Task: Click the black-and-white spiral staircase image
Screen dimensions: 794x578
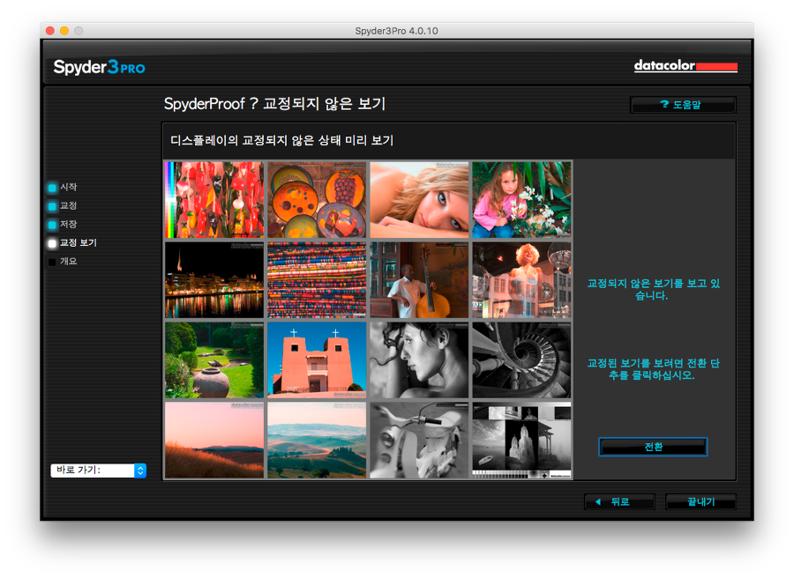Action: coord(521,360)
